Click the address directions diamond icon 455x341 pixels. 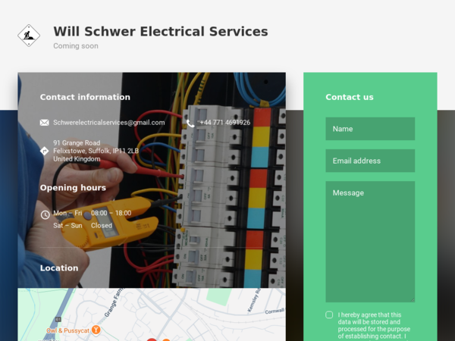(45, 151)
